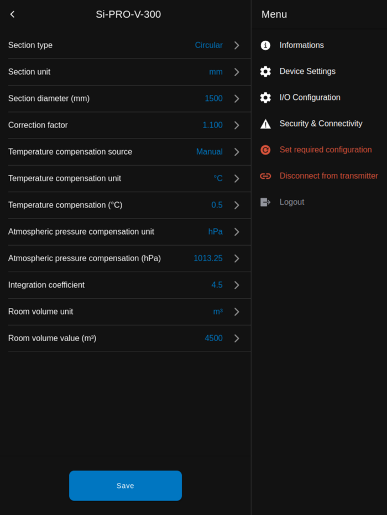The image size is (387, 515).
Task: Click the Security & Connectivity warning icon
Action: [x=265, y=124]
